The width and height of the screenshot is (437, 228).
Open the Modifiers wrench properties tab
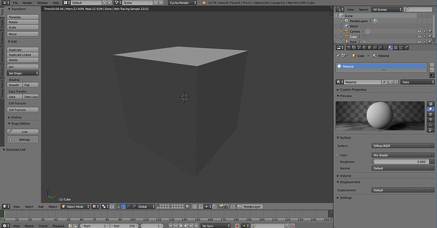380,47
